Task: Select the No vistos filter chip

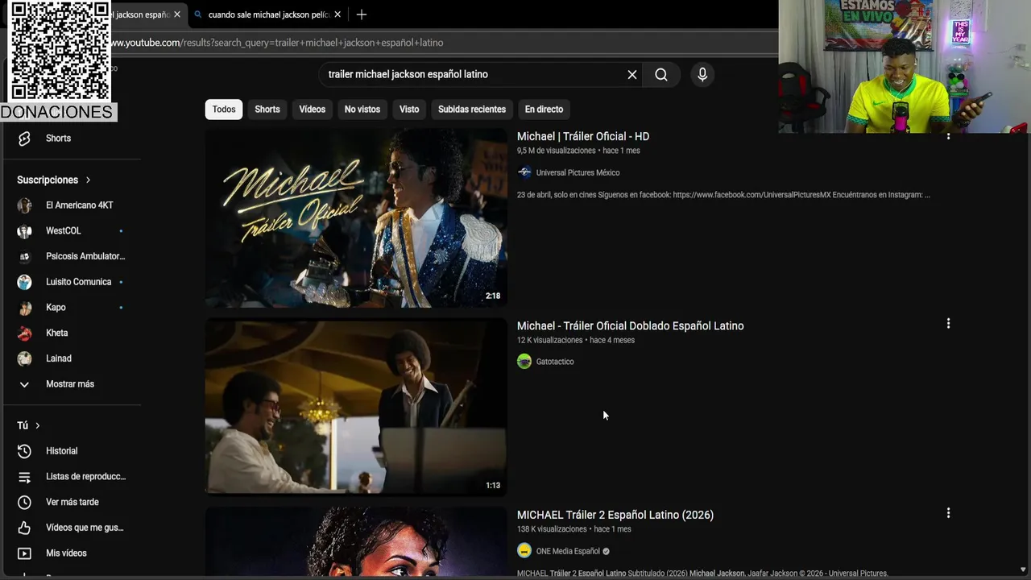Action: tap(362, 110)
